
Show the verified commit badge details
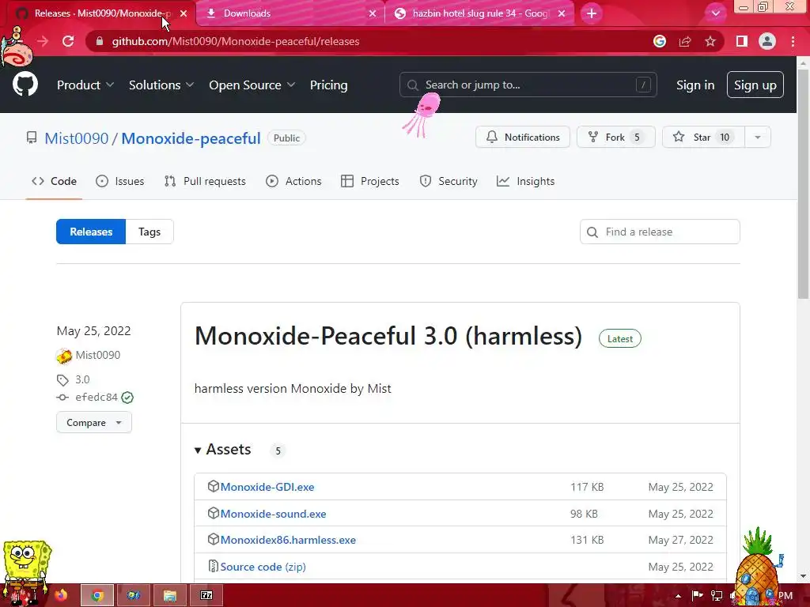click(x=127, y=398)
